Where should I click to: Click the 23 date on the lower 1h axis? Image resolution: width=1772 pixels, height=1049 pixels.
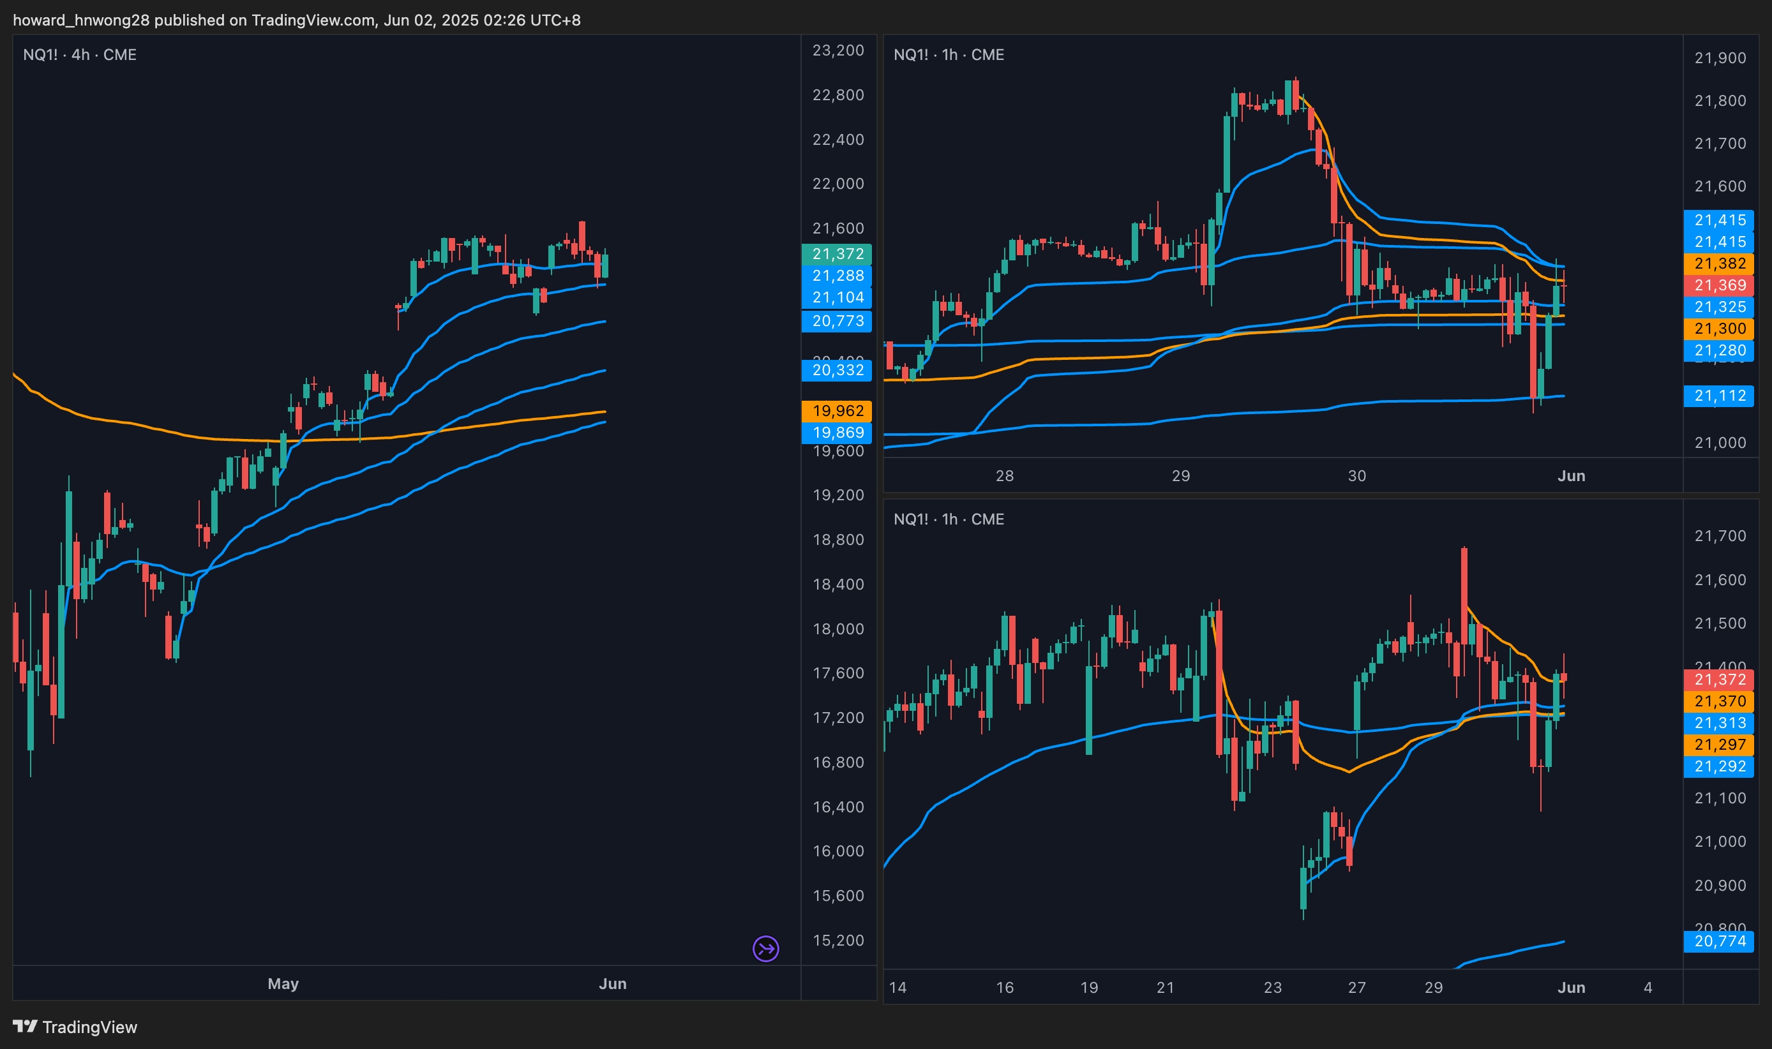1272,987
